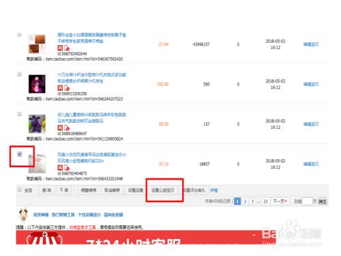
Task: Go to page 1 in the pagination
Action: [x=237, y=201]
